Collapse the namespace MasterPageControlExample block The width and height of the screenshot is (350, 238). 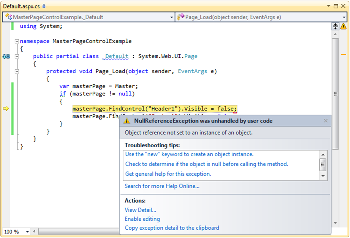tap(17, 41)
